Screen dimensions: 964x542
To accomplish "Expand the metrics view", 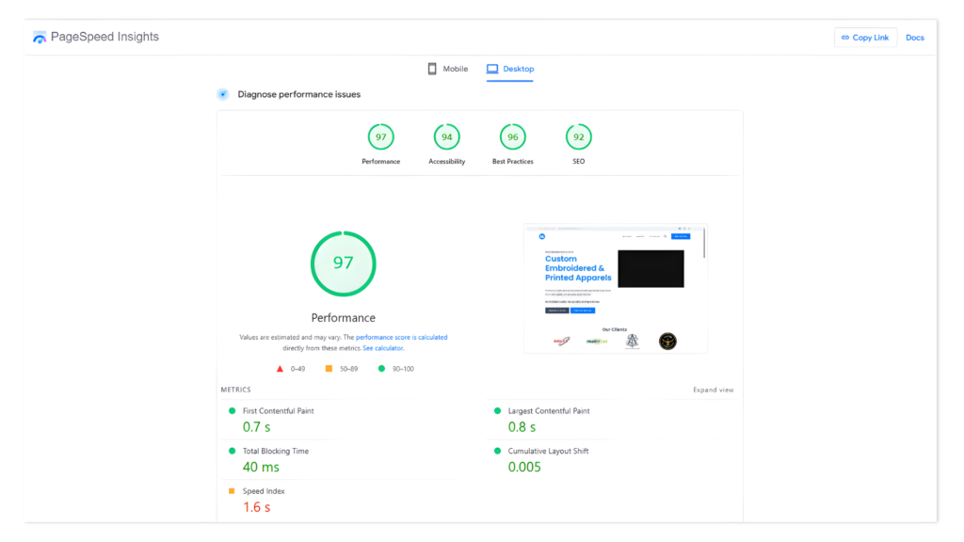I will point(713,390).
